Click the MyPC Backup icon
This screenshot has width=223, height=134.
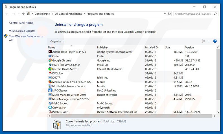coord(50,103)
